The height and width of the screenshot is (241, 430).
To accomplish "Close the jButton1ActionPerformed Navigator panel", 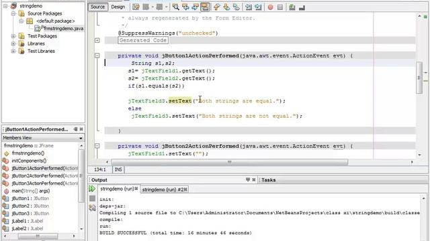I will pos(81,129).
